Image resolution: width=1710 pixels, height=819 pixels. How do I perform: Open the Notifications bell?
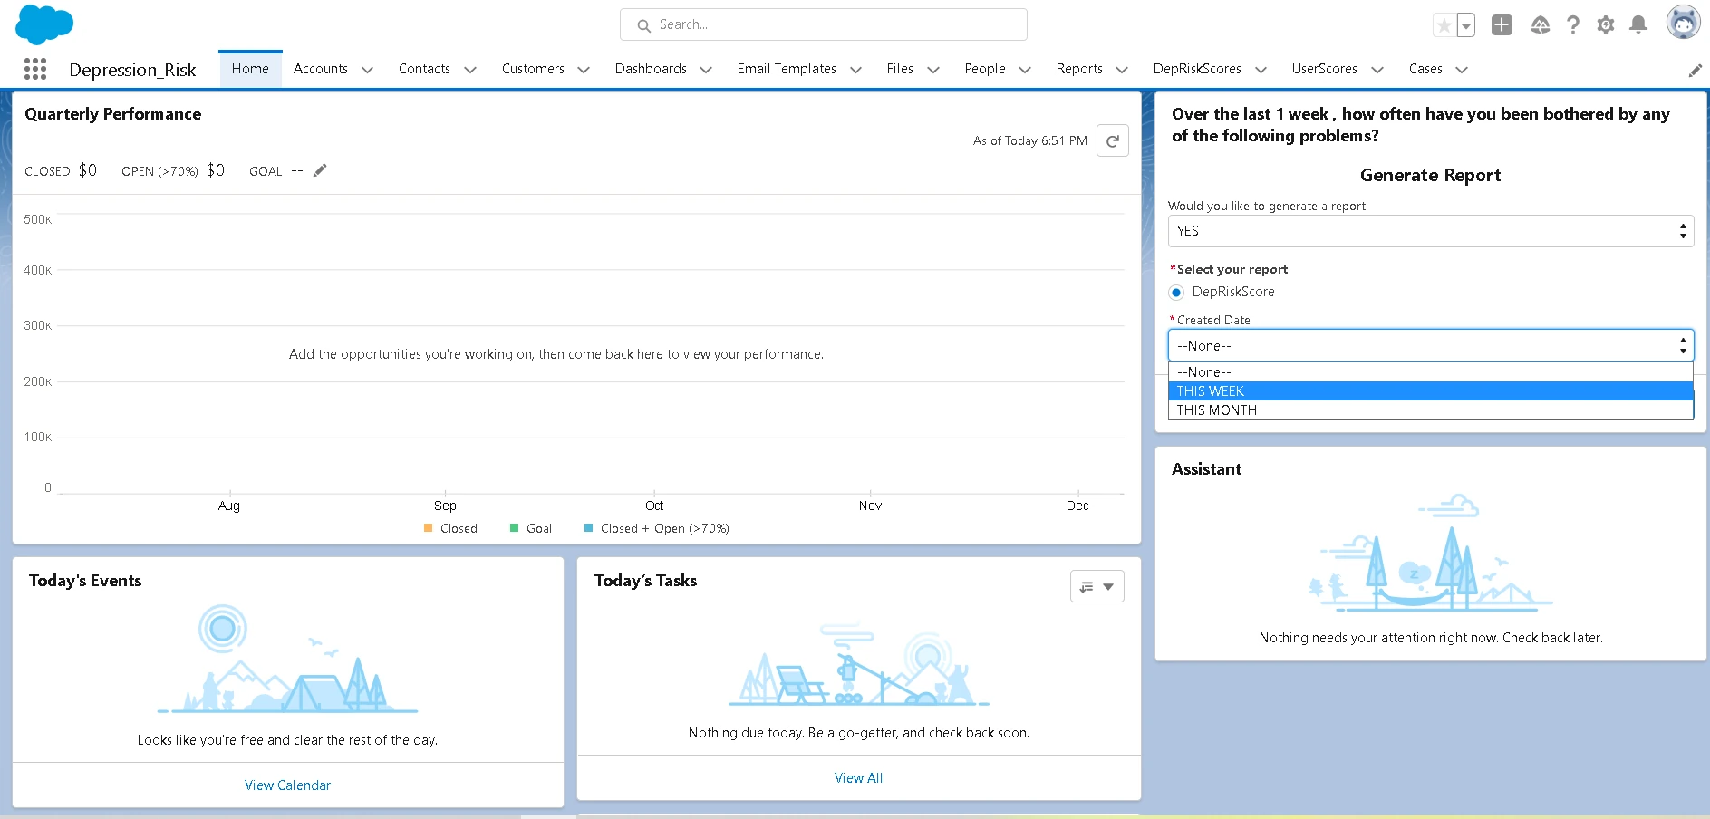(1638, 25)
